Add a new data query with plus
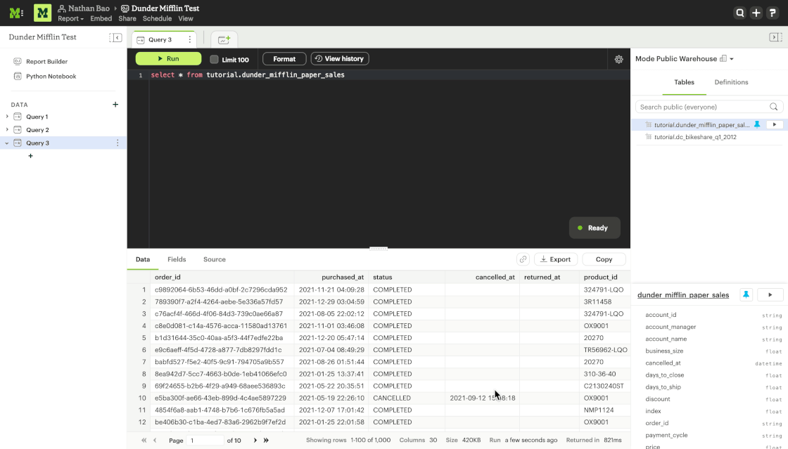 click(115, 105)
